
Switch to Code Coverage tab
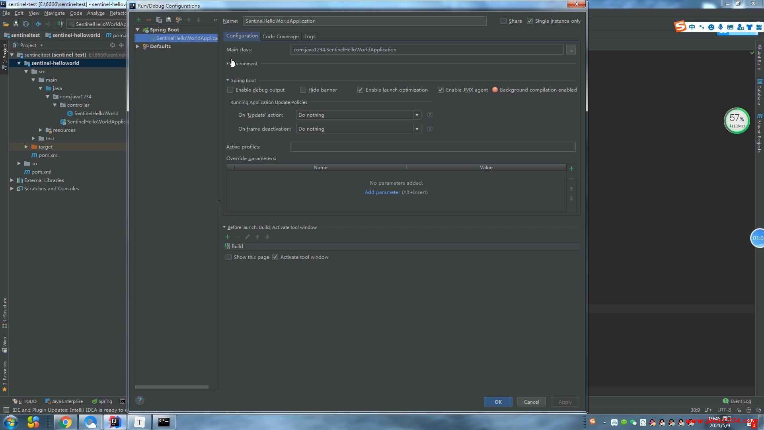281,36
